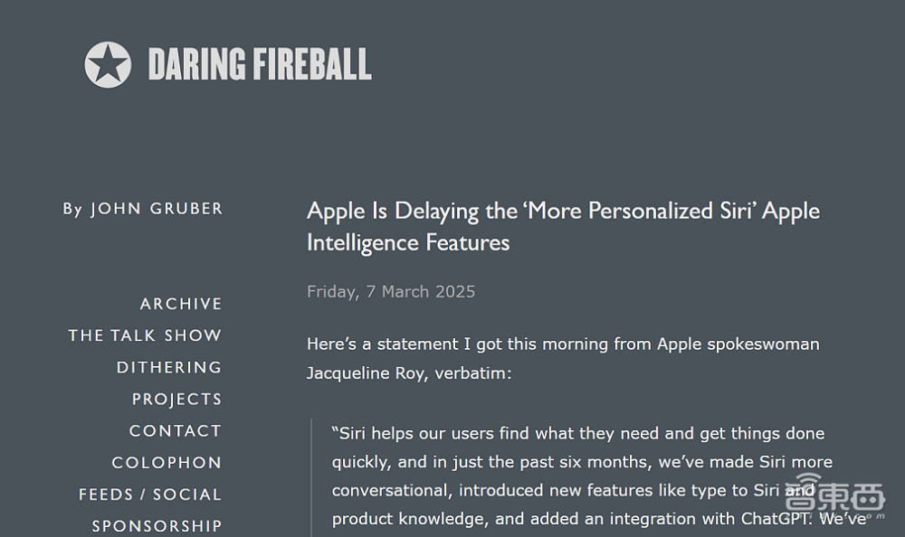The height and width of the screenshot is (537, 905).
Task: Click the Friday, 7 March 2025 date
Action: point(391,291)
